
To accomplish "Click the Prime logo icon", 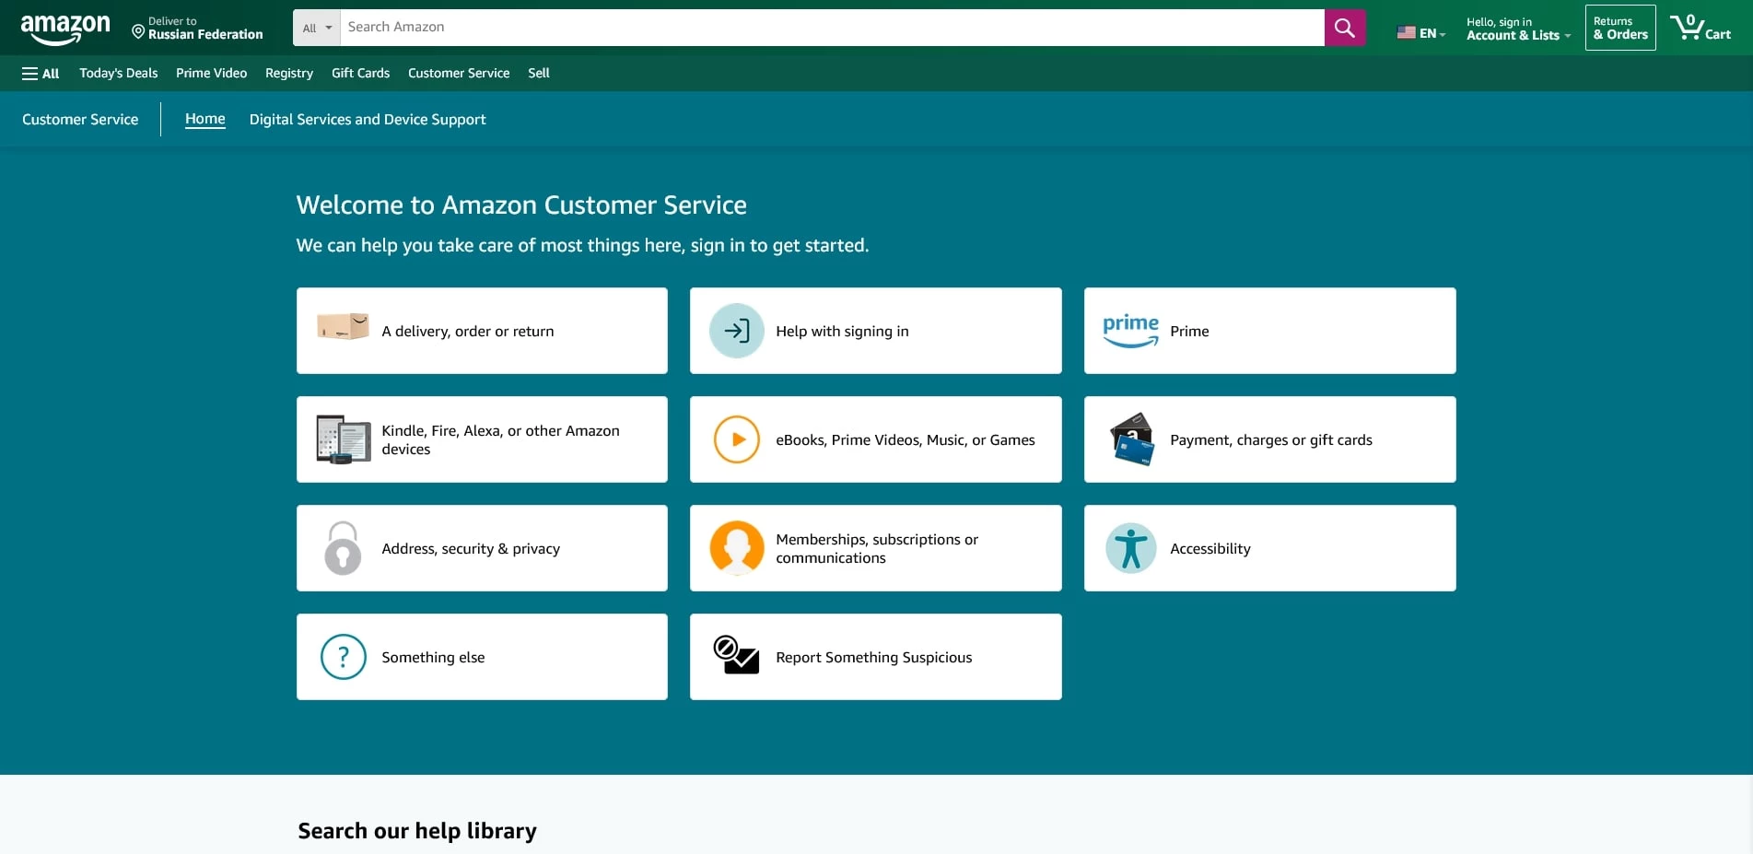I will point(1130,331).
